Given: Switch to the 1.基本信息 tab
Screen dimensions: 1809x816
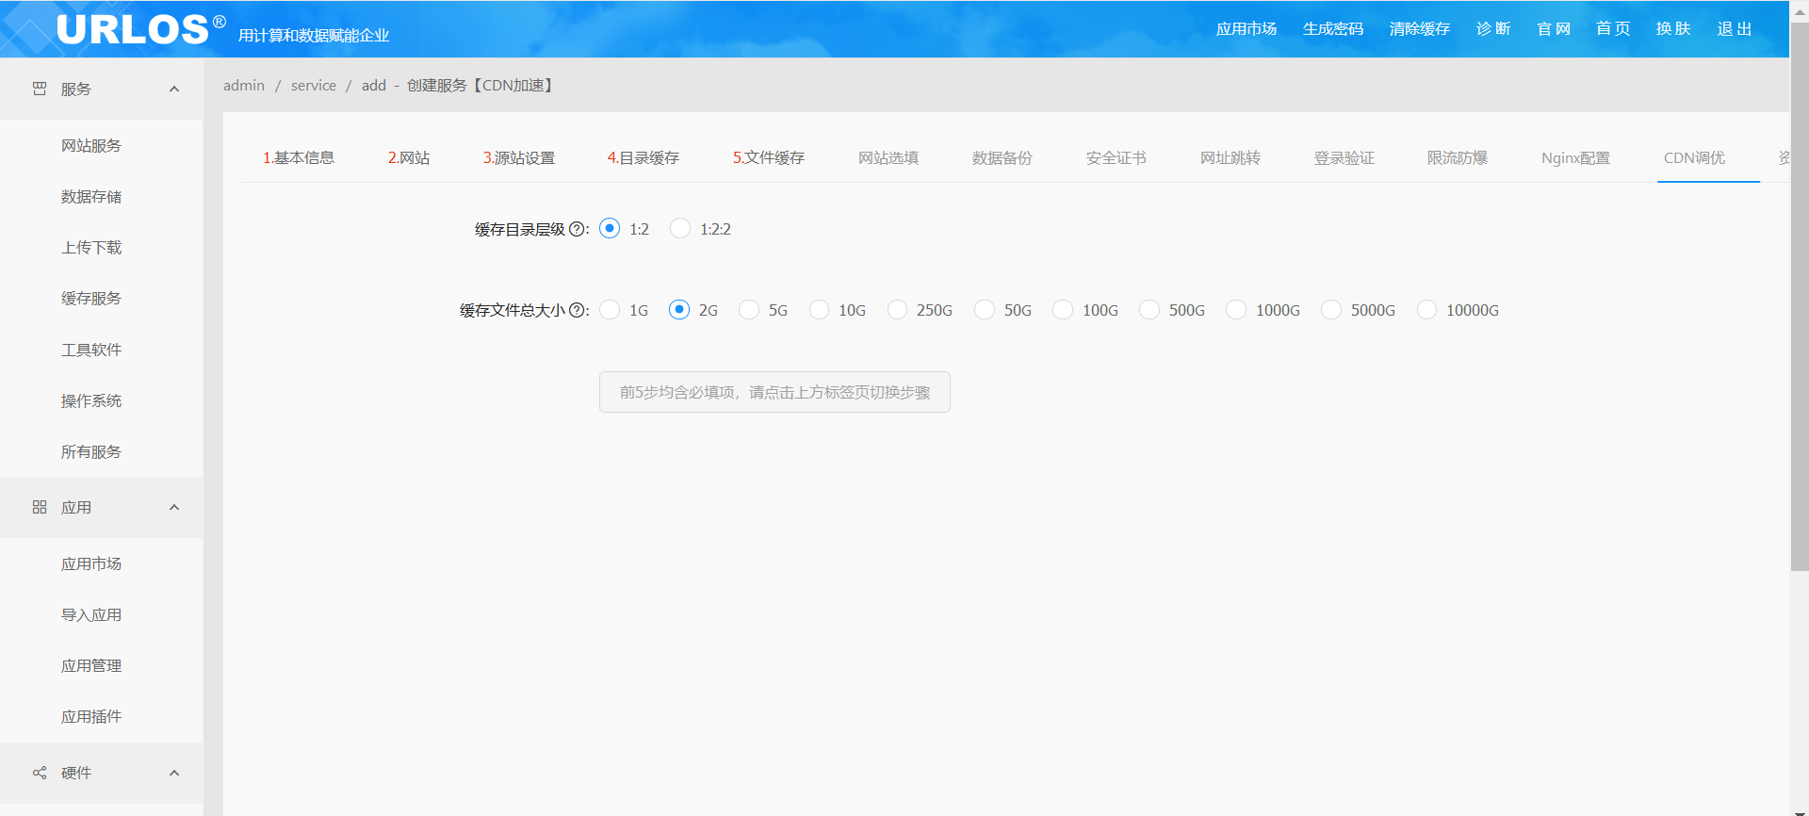Looking at the screenshot, I should tap(299, 158).
